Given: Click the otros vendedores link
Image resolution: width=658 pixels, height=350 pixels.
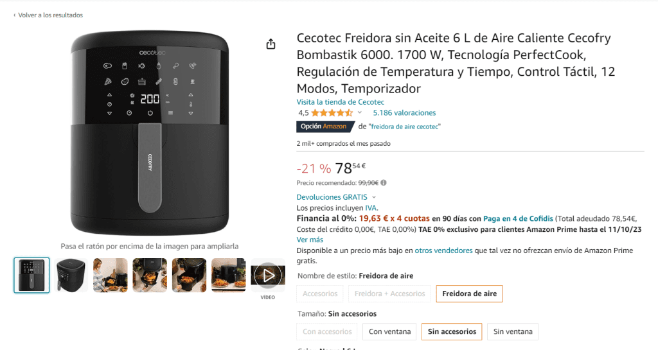Looking at the screenshot, I should coord(443,250).
